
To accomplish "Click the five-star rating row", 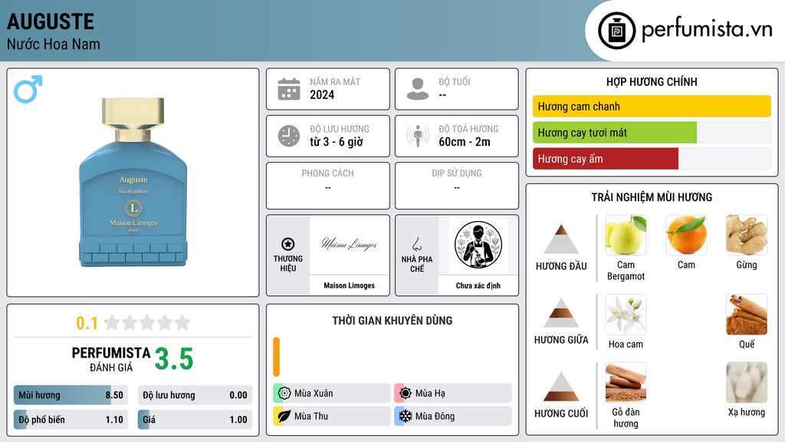I will pos(147,322).
